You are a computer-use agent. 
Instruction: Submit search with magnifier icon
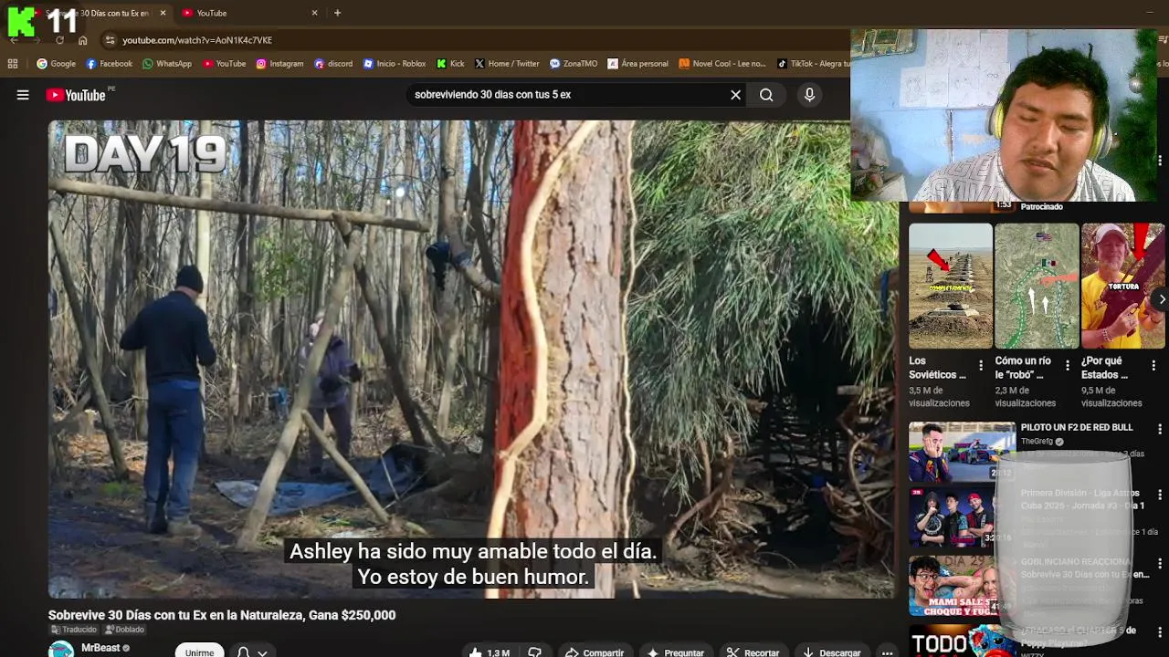point(766,95)
